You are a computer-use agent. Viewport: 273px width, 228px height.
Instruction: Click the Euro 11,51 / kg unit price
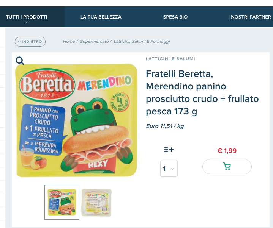[x=165, y=126]
